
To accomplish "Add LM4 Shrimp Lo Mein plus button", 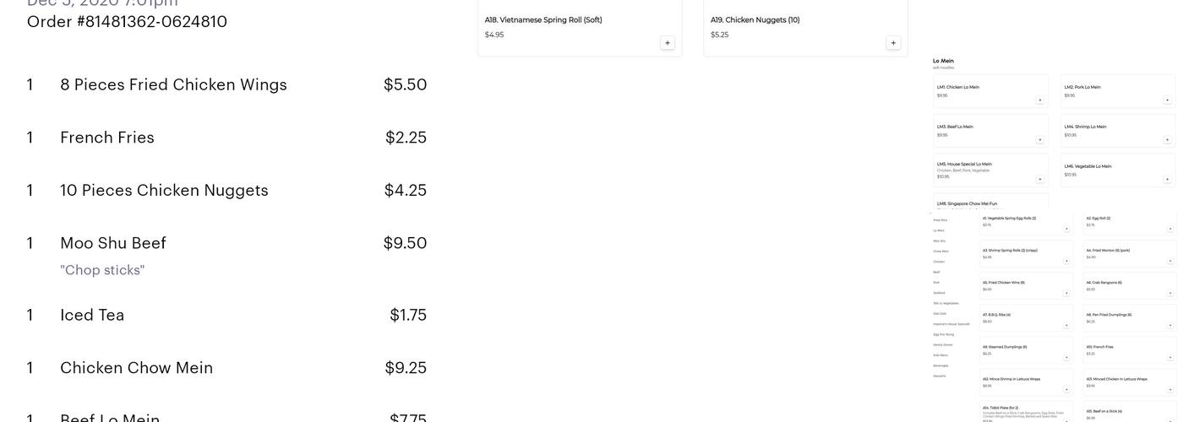I will coord(1168,139).
